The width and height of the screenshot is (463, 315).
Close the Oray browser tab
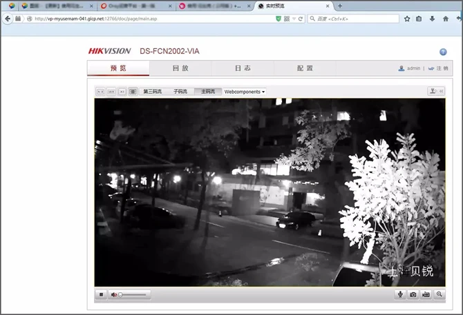(x=170, y=6)
